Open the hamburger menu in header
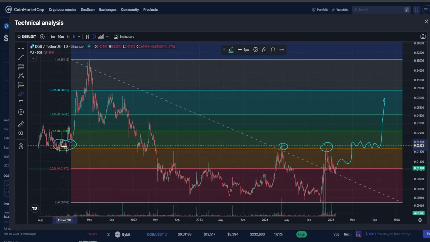This screenshot has width=430, height=242. click(x=425, y=10)
